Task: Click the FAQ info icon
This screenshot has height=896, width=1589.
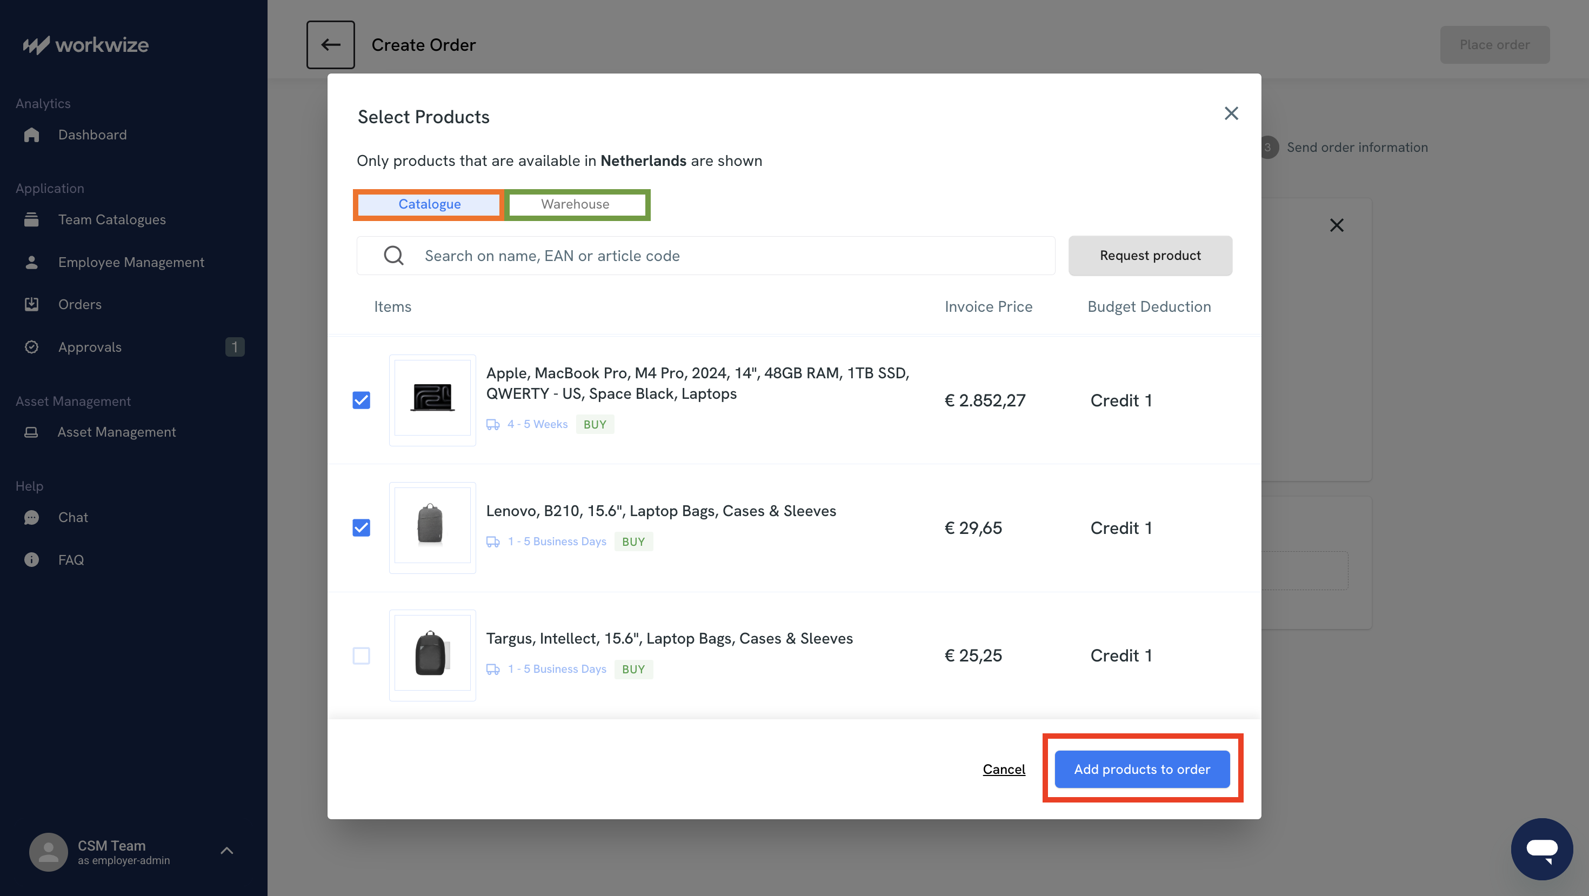Action: [31, 560]
